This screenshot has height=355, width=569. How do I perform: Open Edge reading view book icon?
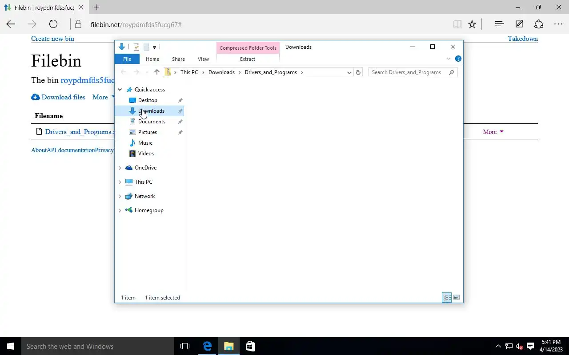(x=457, y=24)
